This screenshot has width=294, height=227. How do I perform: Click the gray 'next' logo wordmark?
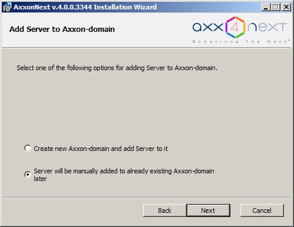[x=267, y=27]
